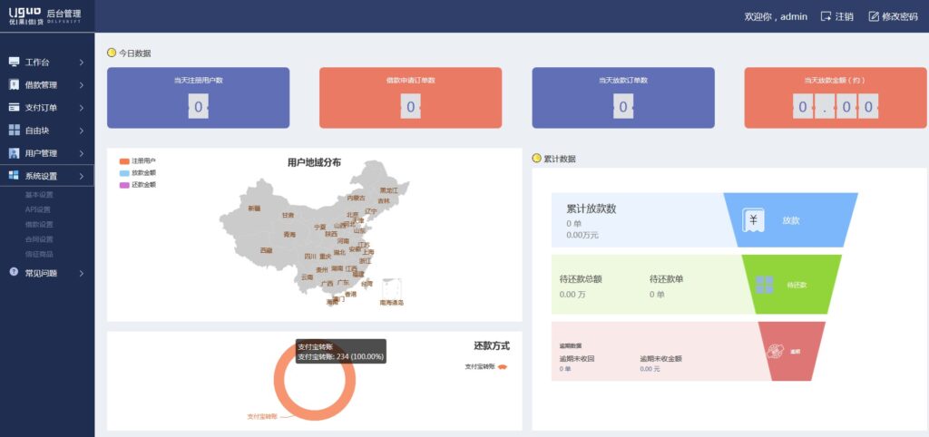Open the 借款管理 menu item

(47, 84)
